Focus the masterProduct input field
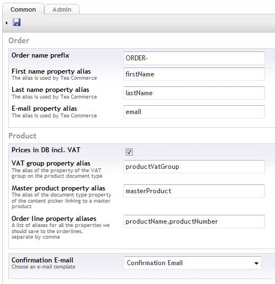This screenshot has height=284, width=275. tap(194, 191)
